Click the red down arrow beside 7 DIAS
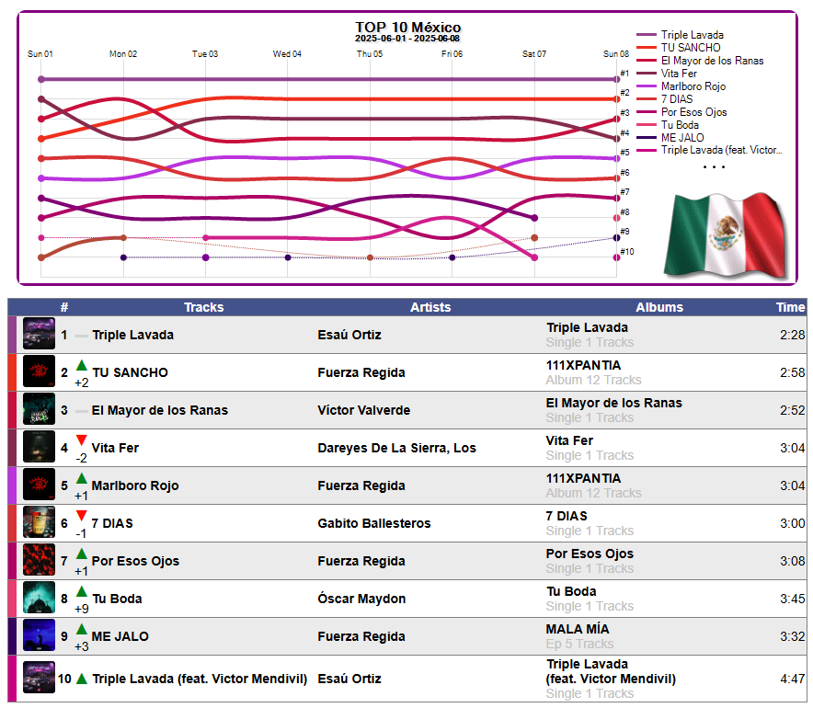This screenshot has height=708, width=813. tap(82, 516)
